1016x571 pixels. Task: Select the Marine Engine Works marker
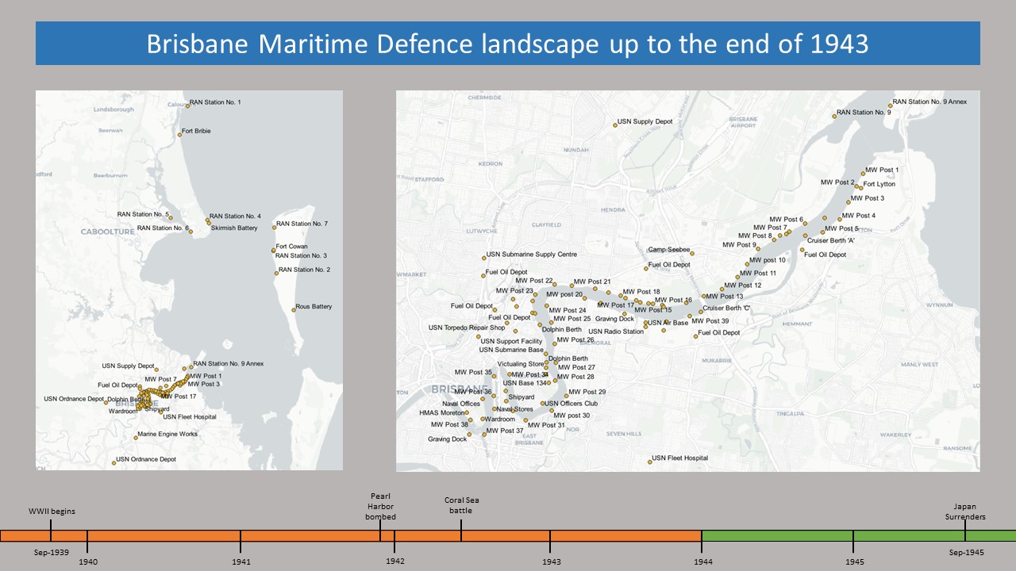(x=136, y=437)
